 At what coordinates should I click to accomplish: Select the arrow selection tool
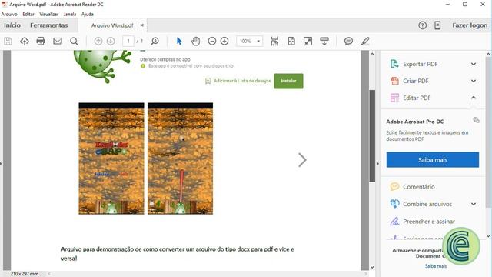pyautogui.click(x=179, y=41)
